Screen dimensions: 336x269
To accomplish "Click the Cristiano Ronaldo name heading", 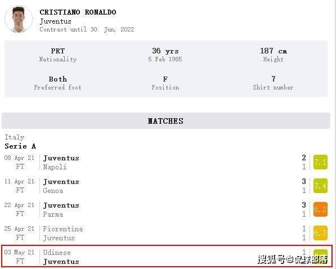I will click(x=78, y=12).
